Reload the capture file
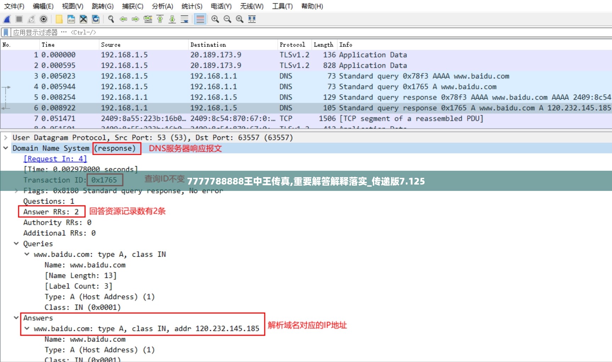This screenshot has width=612, height=362. (95, 19)
